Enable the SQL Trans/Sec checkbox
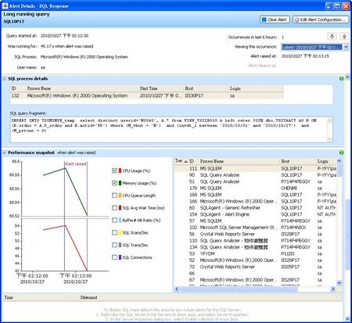The height and width of the screenshot is (323, 352). click(114, 245)
